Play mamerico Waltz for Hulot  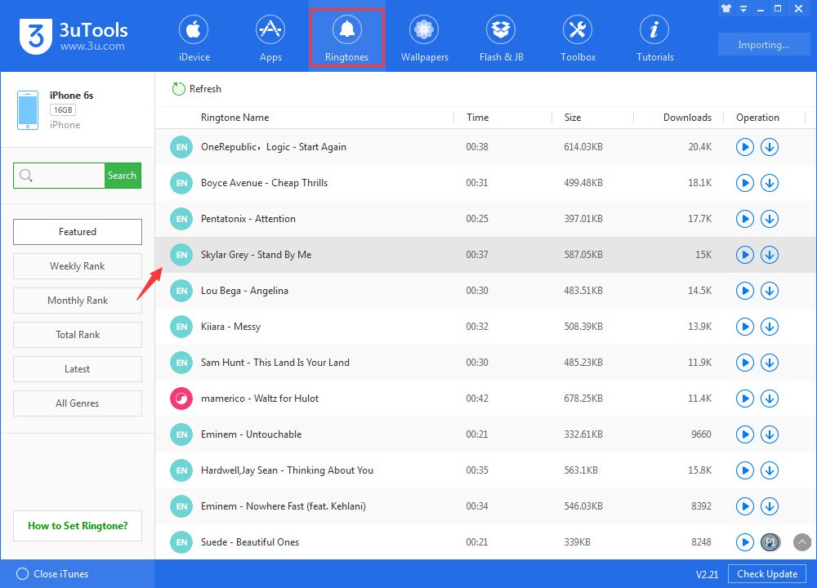pyautogui.click(x=744, y=399)
